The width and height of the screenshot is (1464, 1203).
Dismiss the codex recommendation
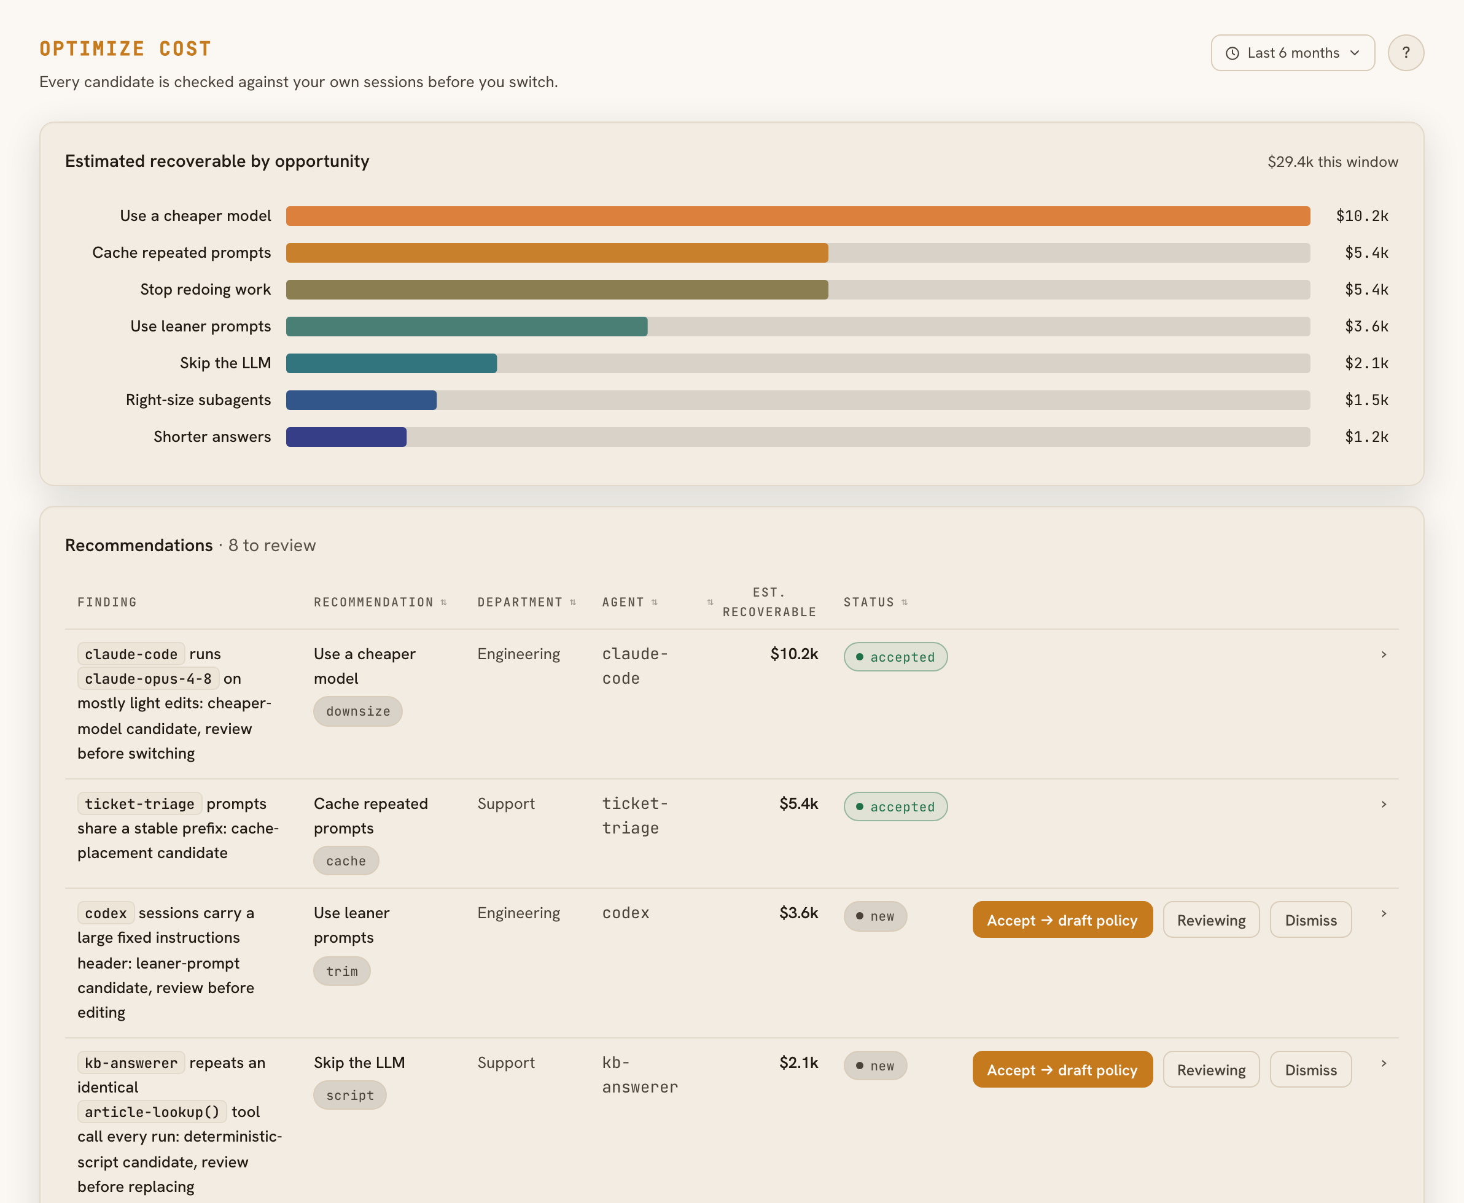(x=1310, y=919)
